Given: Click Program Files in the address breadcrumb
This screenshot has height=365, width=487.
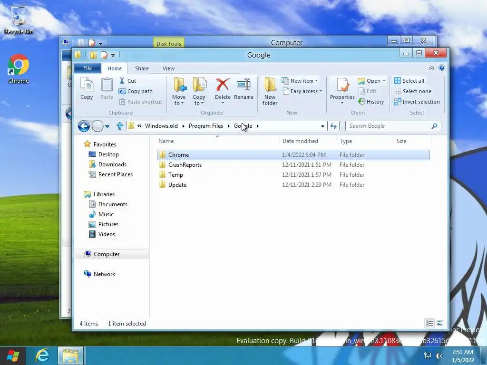Looking at the screenshot, I should click(205, 125).
